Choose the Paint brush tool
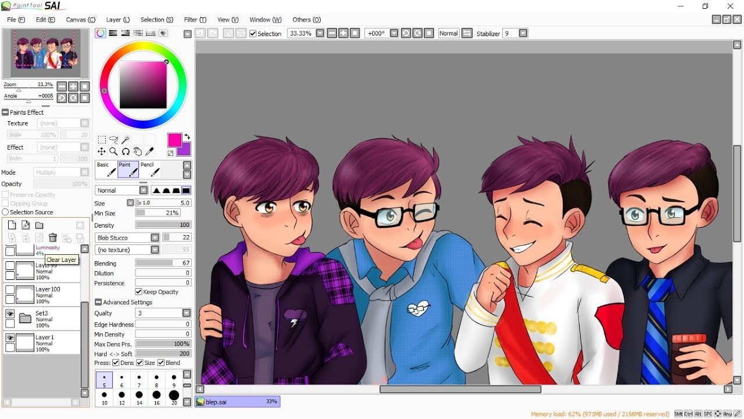 (x=128, y=169)
